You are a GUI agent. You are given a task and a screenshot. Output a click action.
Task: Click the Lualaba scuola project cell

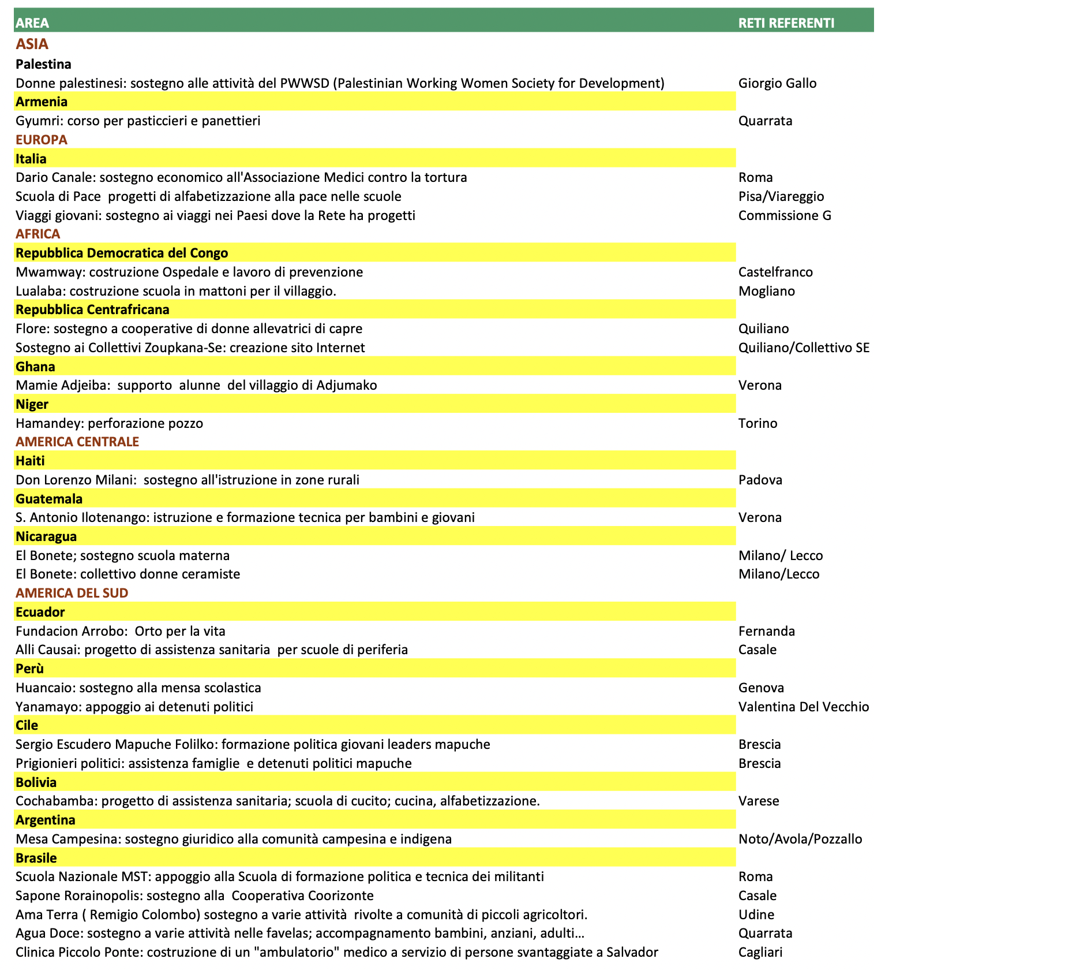pyautogui.click(x=176, y=291)
